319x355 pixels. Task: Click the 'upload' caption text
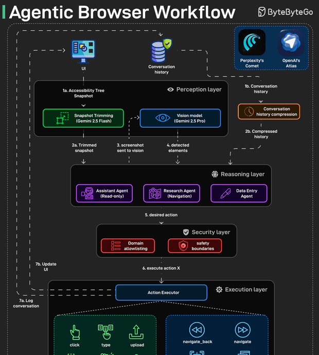[137, 345]
